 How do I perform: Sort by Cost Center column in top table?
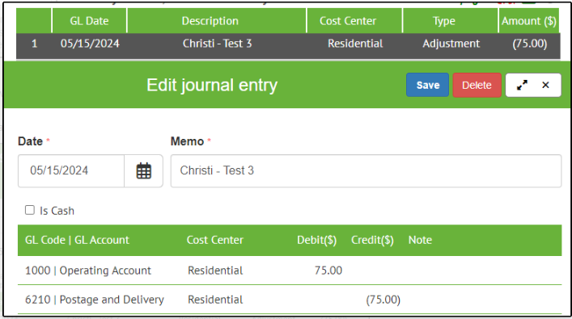pos(348,21)
